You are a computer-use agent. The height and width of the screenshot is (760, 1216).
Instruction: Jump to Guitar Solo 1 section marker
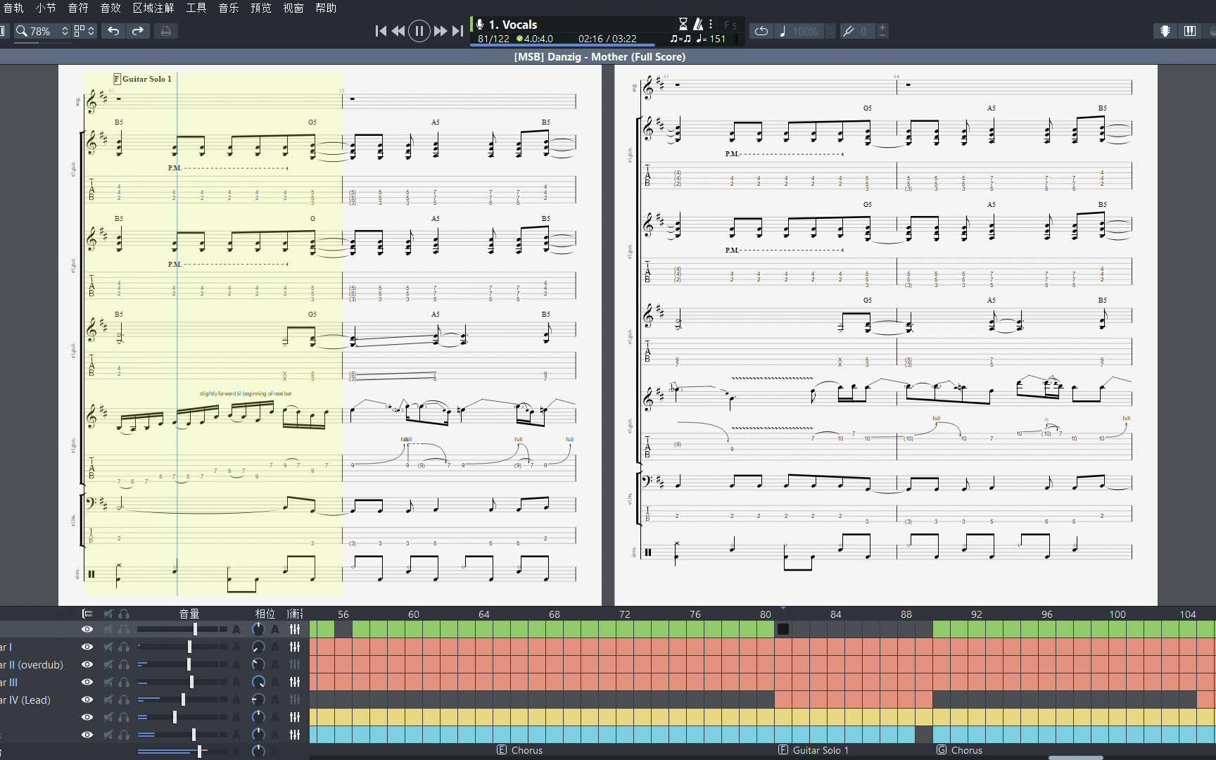(813, 750)
